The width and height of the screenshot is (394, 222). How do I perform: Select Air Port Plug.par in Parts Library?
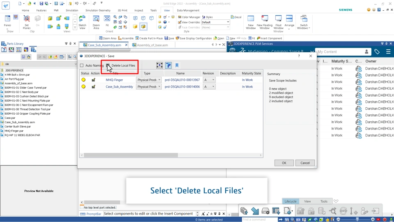point(14,79)
